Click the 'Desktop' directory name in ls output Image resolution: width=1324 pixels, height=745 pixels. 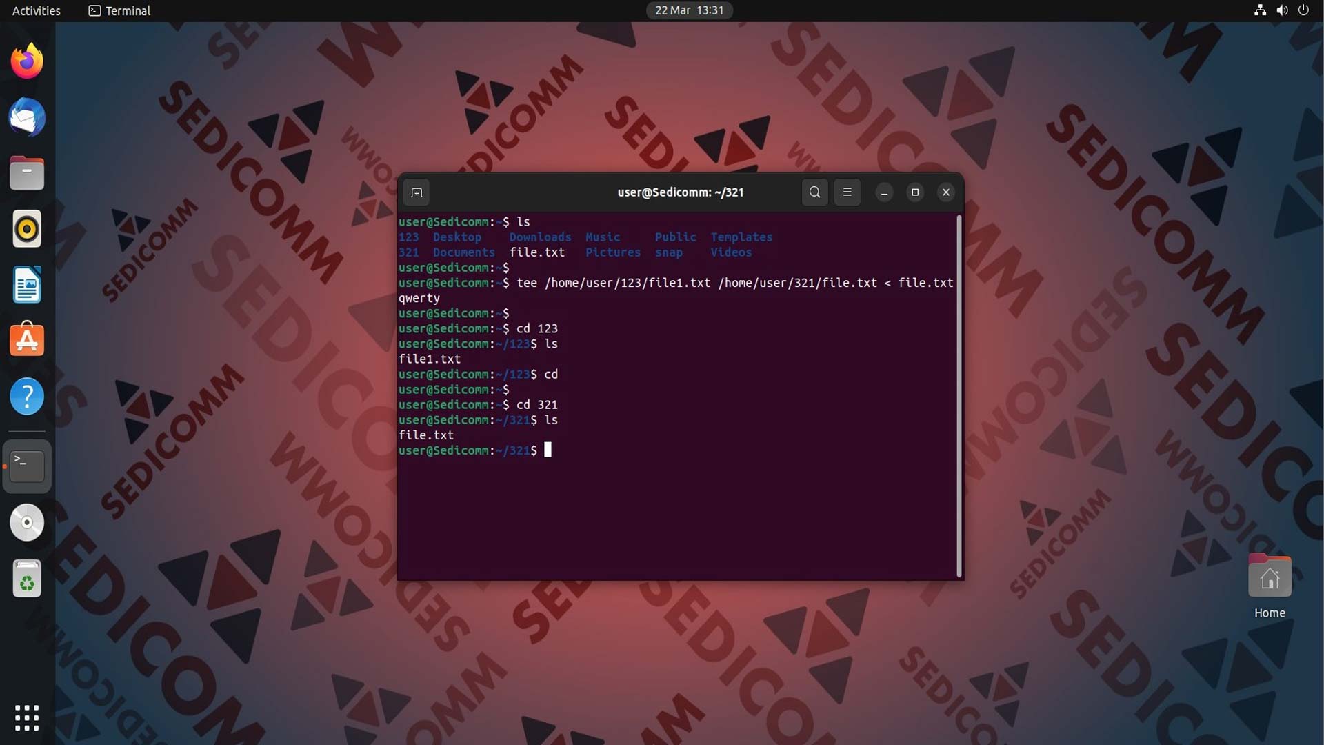[x=457, y=237]
